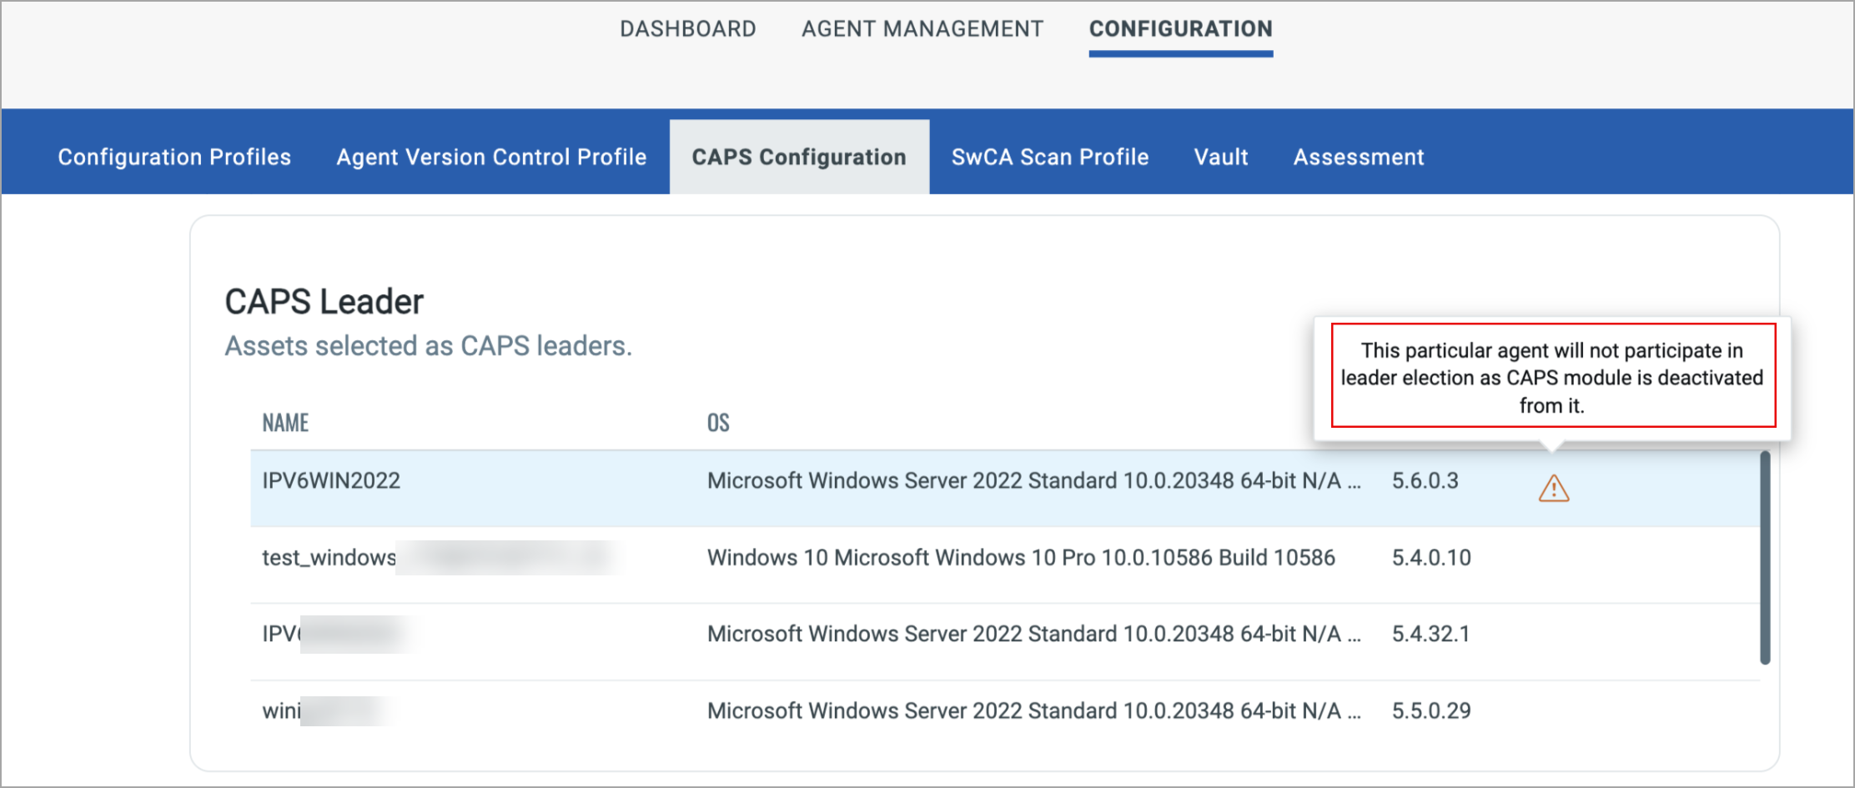The height and width of the screenshot is (788, 1855).
Task: Switch to Agent Management tab
Action: [922, 29]
